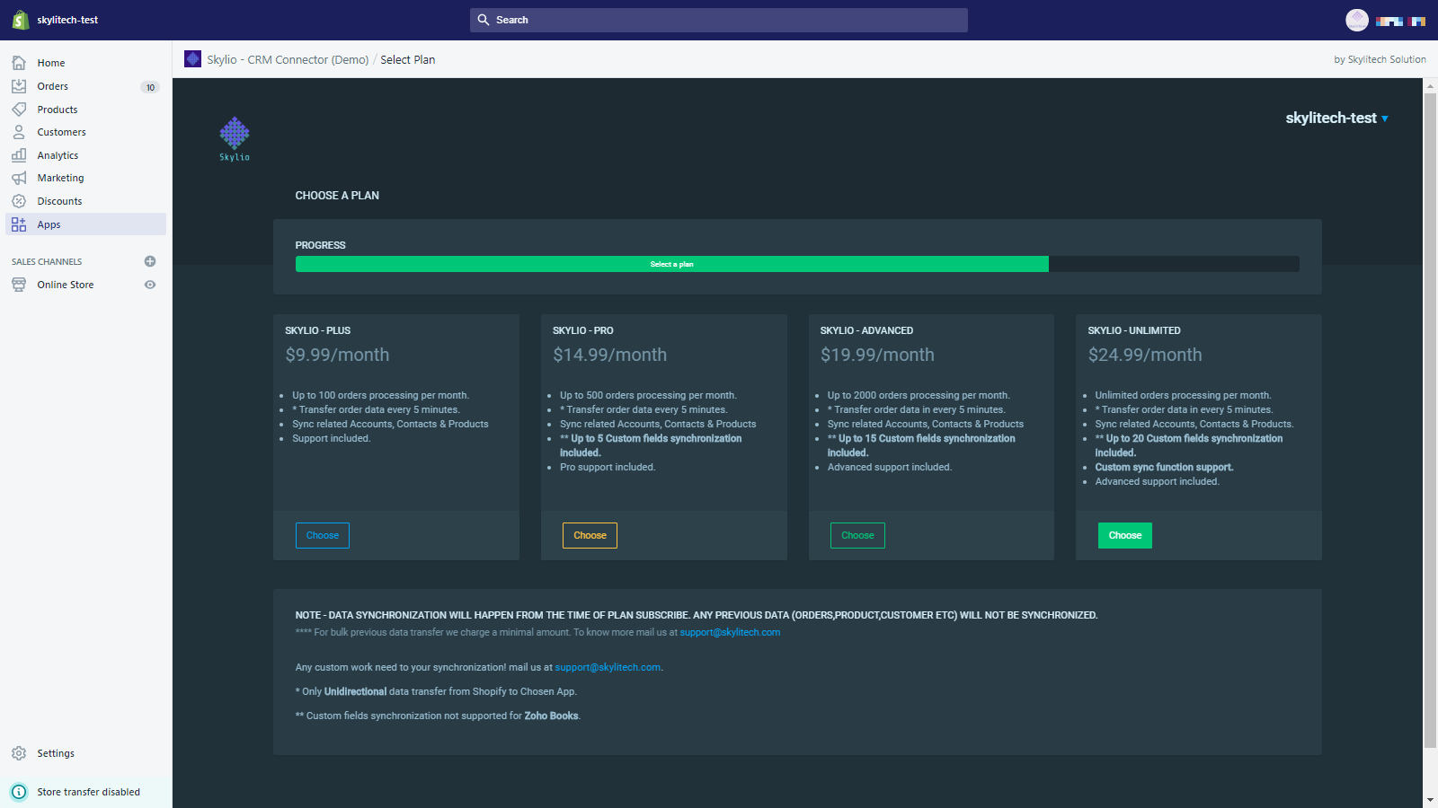Image resolution: width=1438 pixels, height=808 pixels.
Task: Click Skylio - CRM Connector breadcrumb link
Action: point(288,59)
